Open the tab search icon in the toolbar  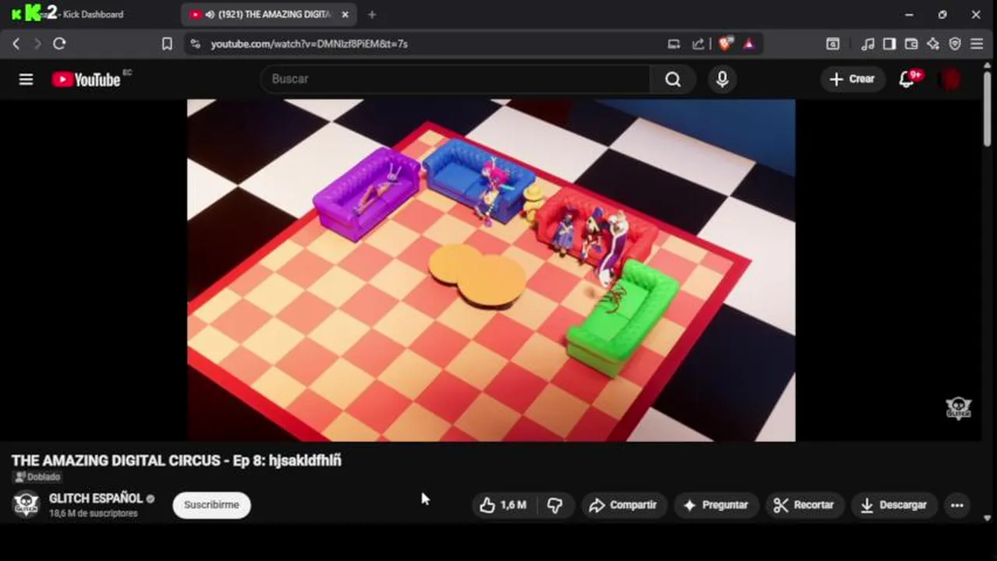tap(833, 44)
